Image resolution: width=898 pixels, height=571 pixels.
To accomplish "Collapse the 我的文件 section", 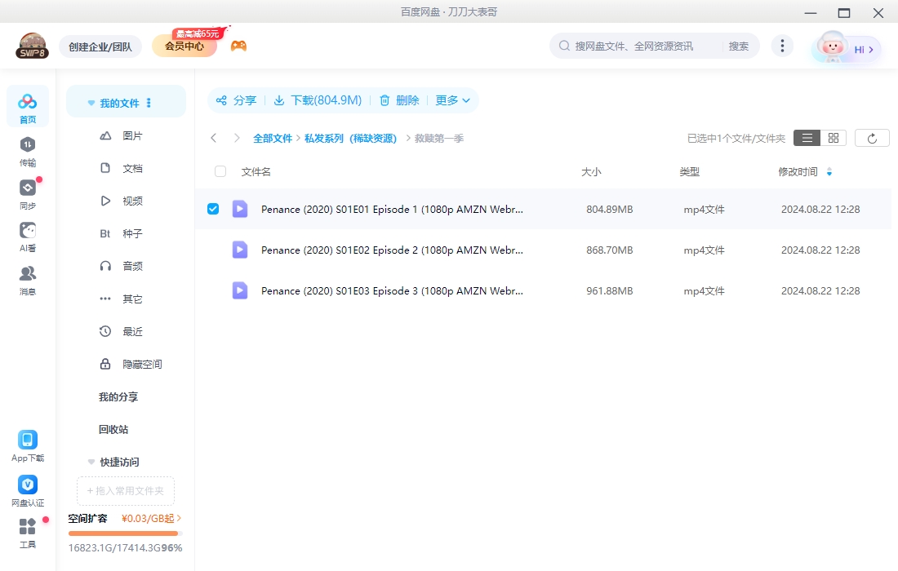I will tap(91, 102).
